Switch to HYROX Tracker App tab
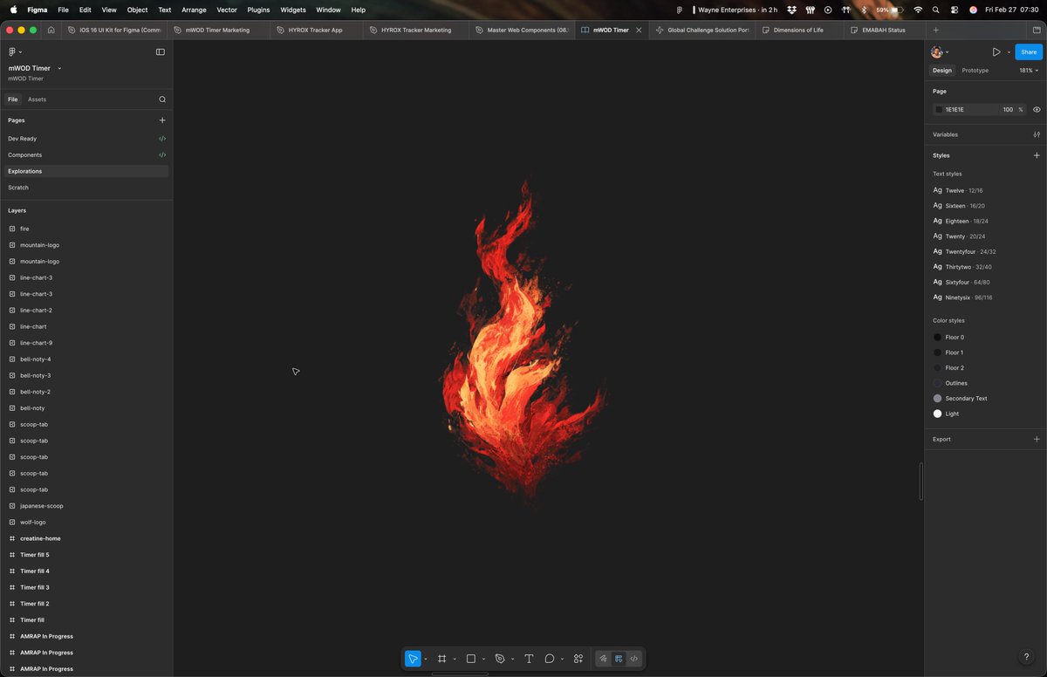Screen dimensions: 1047x677 click(x=314, y=30)
